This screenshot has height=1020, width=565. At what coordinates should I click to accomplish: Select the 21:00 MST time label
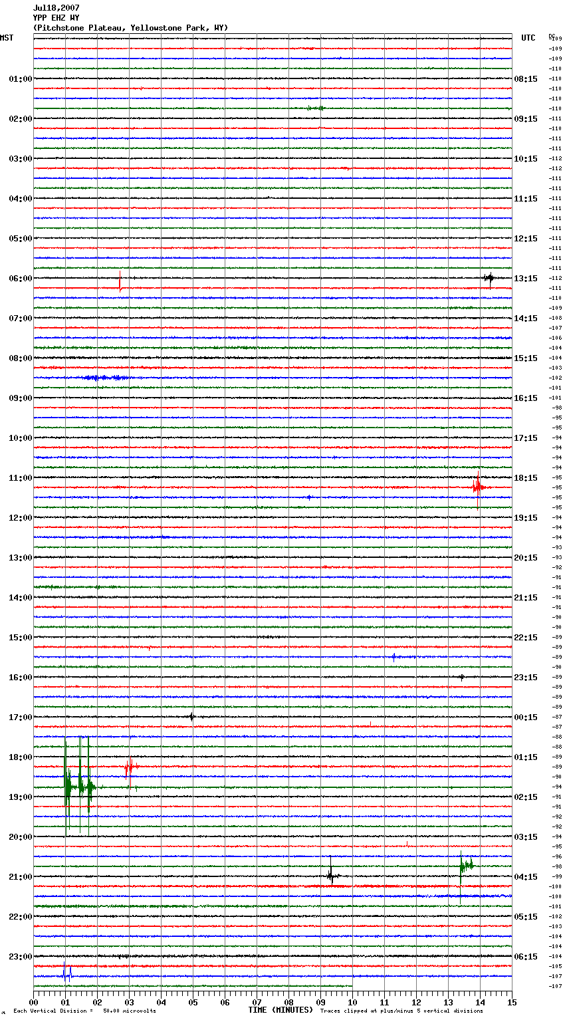click(21, 877)
